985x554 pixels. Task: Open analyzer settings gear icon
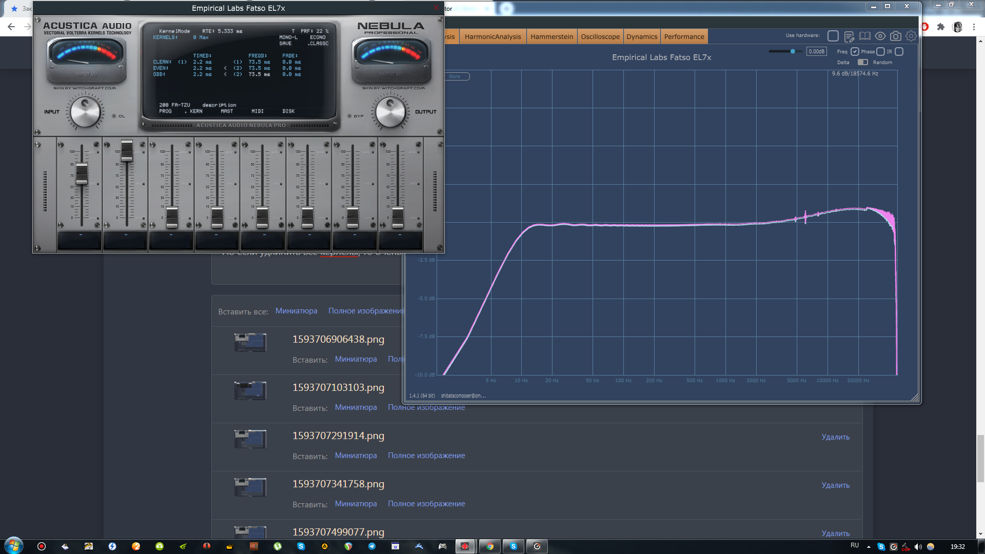911,36
